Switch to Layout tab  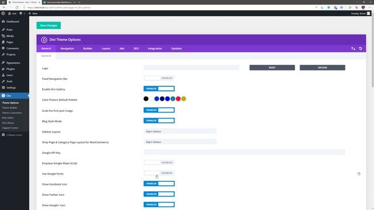pyautogui.click(x=106, y=48)
